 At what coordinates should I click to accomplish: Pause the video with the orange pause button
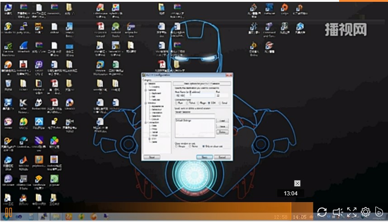coord(9,213)
